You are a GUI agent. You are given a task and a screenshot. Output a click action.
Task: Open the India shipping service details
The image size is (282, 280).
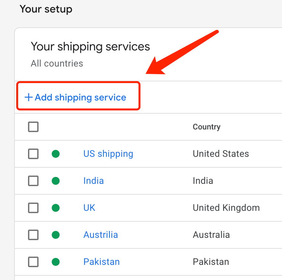tap(93, 181)
